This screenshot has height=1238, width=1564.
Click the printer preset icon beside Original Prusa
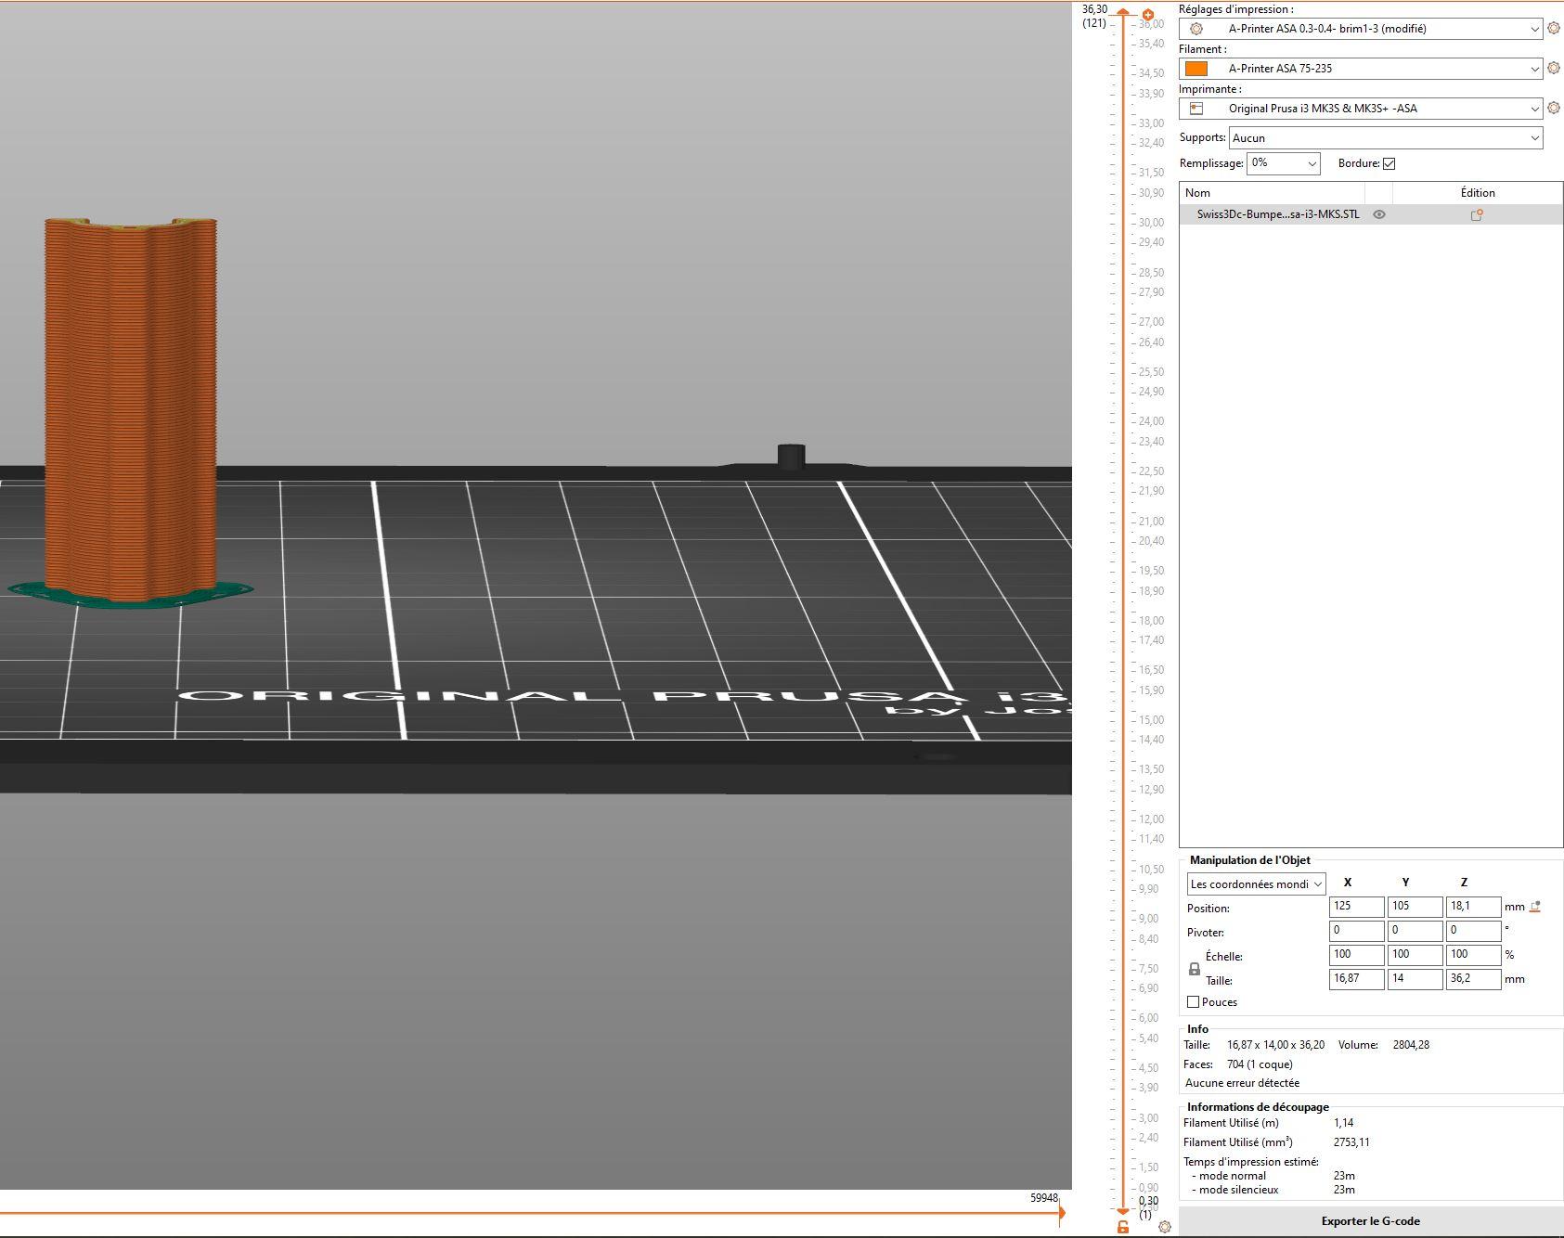tap(1196, 109)
